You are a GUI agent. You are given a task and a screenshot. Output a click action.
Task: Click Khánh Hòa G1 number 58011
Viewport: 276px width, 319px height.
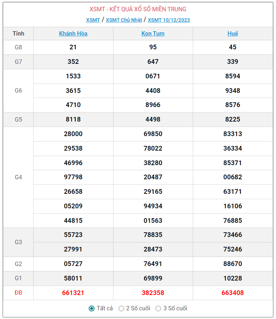(73, 278)
